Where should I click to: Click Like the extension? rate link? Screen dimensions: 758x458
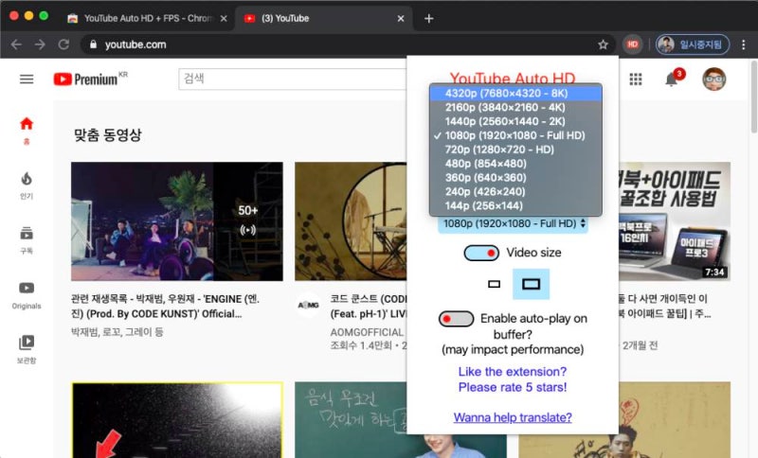[x=513, y=379]
